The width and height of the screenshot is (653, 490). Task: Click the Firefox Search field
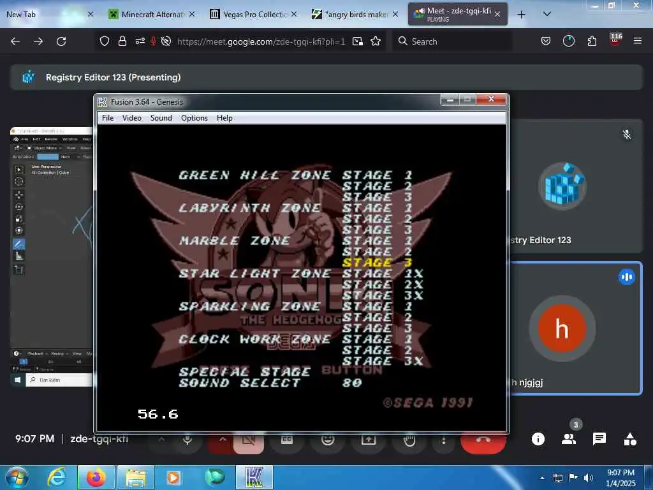[452, 41]
